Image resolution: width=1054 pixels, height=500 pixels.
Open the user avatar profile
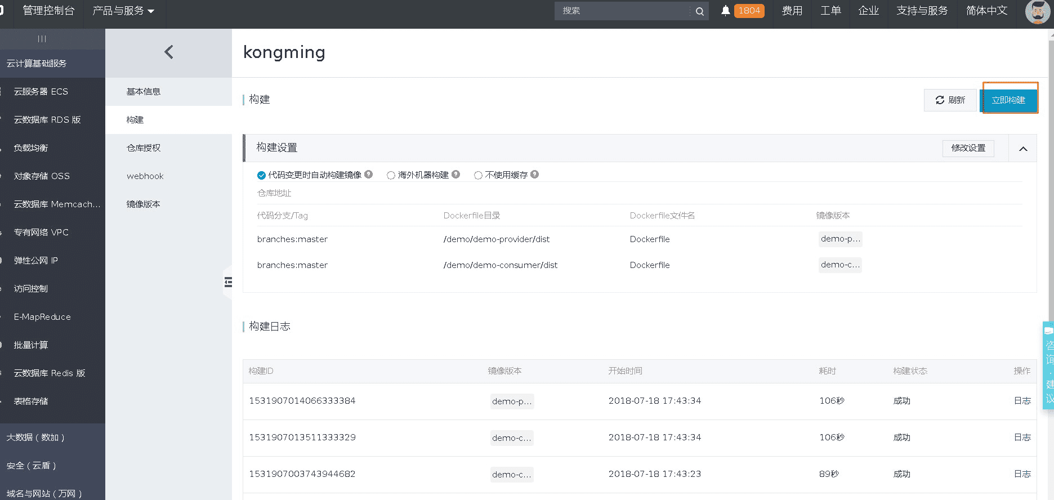click(1037, 11)
